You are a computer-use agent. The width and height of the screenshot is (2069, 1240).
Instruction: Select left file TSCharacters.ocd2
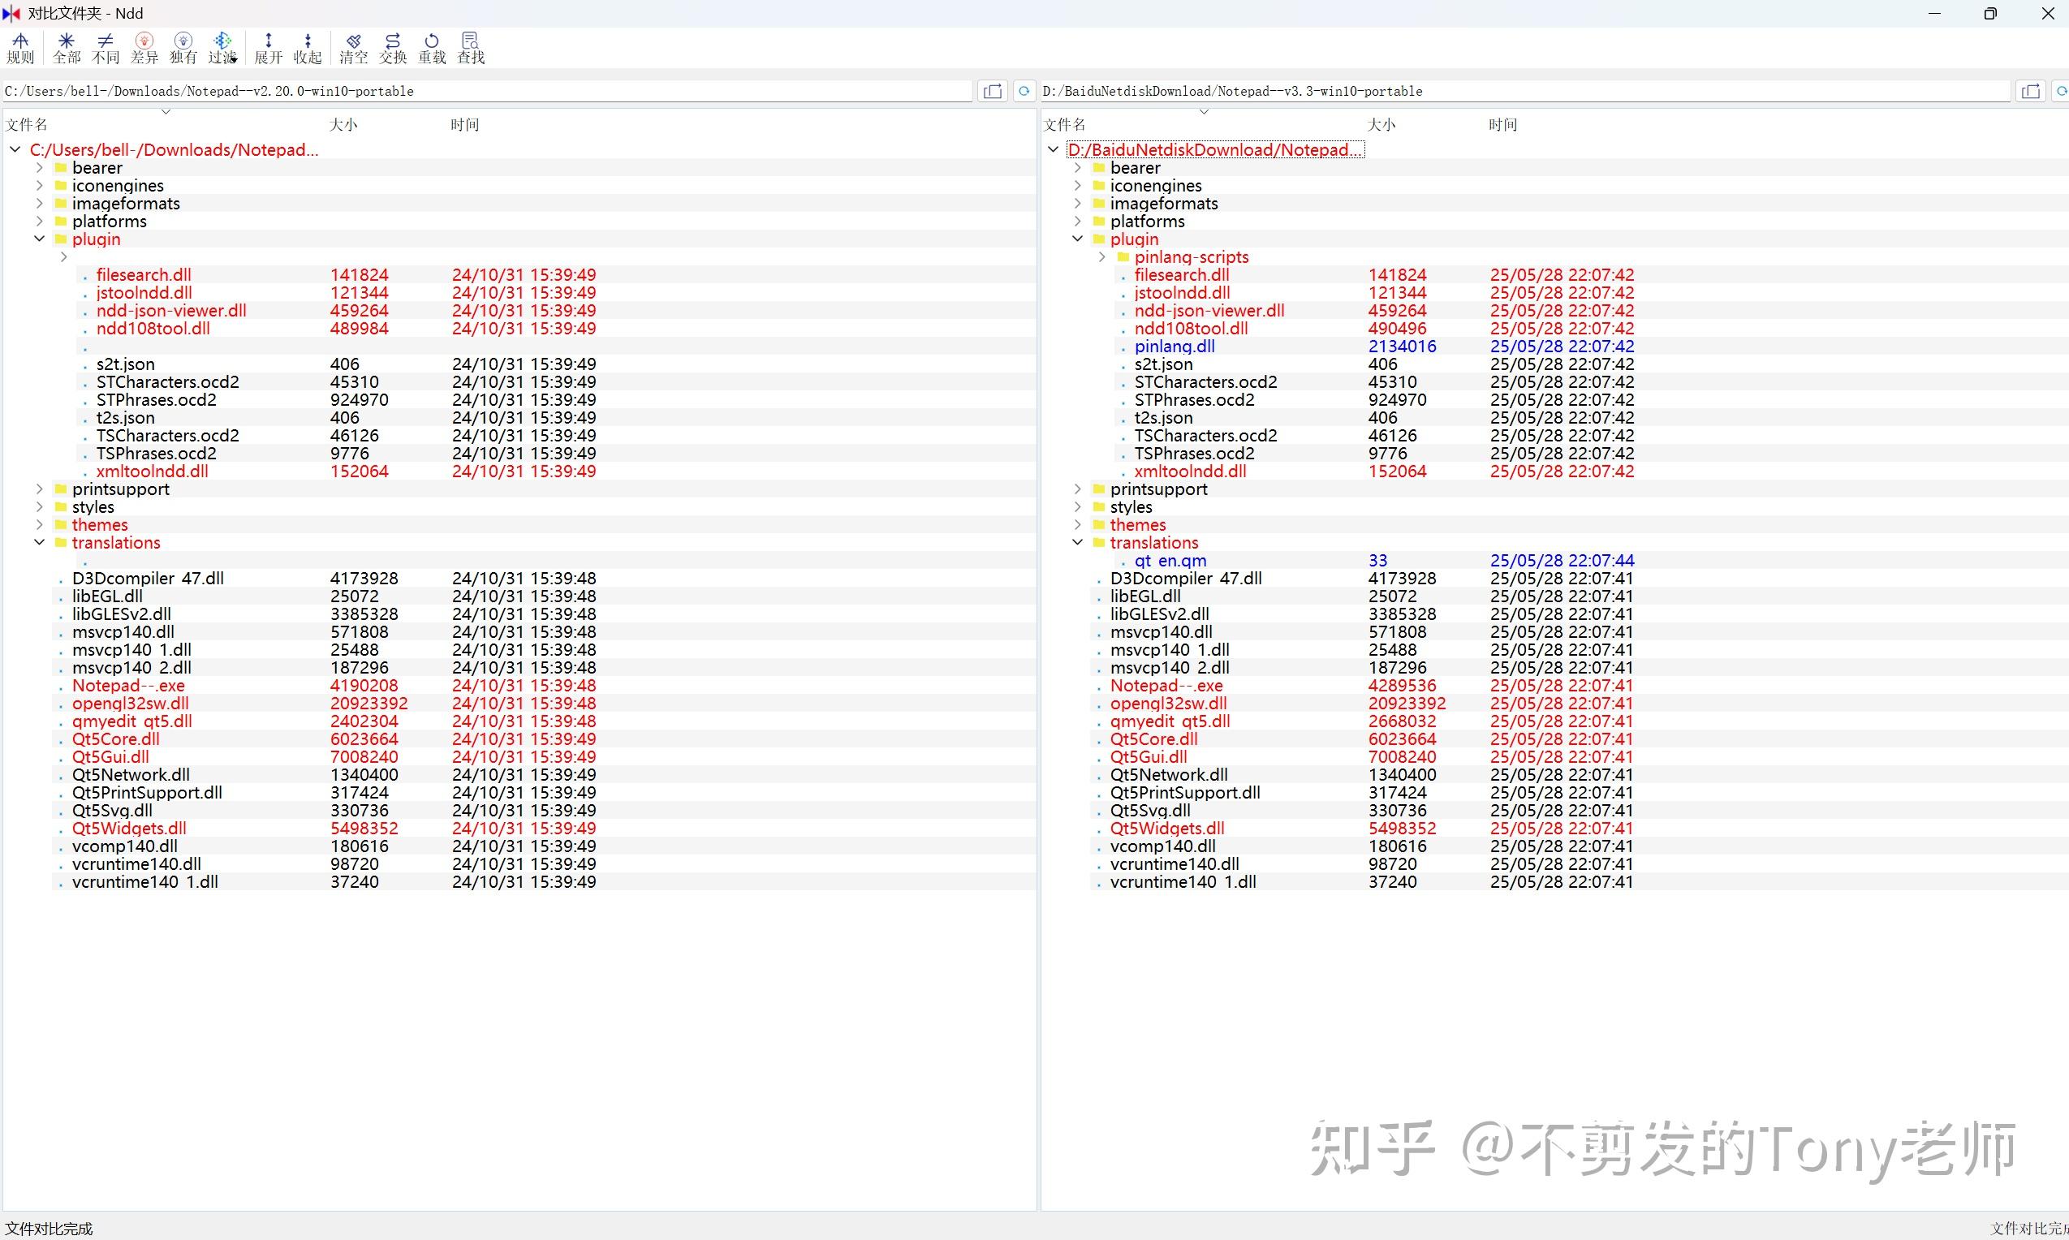(168, 435)
